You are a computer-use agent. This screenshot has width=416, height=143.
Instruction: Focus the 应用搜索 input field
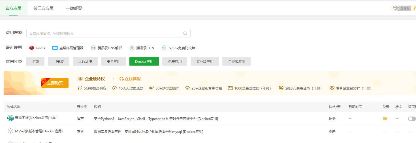(108, 33)
